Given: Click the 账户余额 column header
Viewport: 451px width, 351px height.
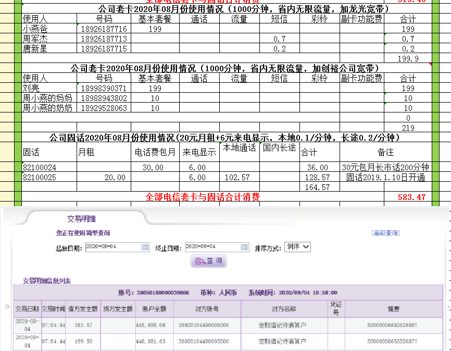Looking at the screenshot, I should point(154,309).
